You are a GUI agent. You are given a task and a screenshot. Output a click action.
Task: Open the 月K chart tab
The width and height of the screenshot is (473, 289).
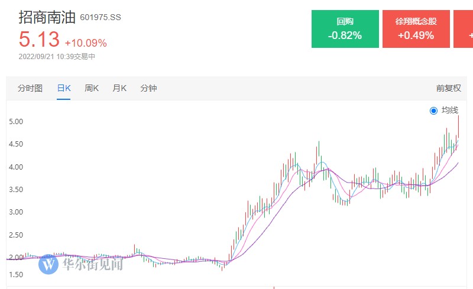(119, 89)
